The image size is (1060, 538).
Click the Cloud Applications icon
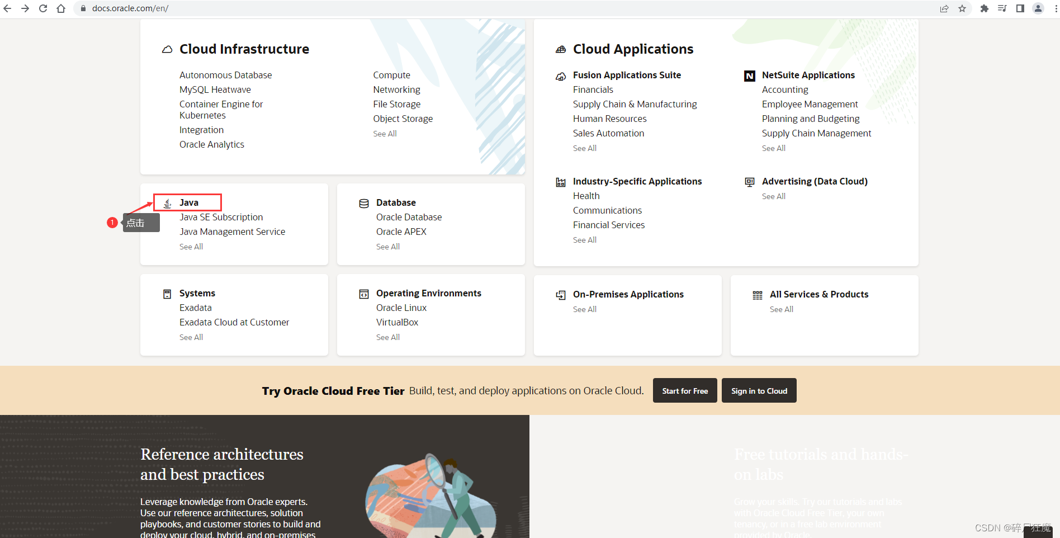561,49
